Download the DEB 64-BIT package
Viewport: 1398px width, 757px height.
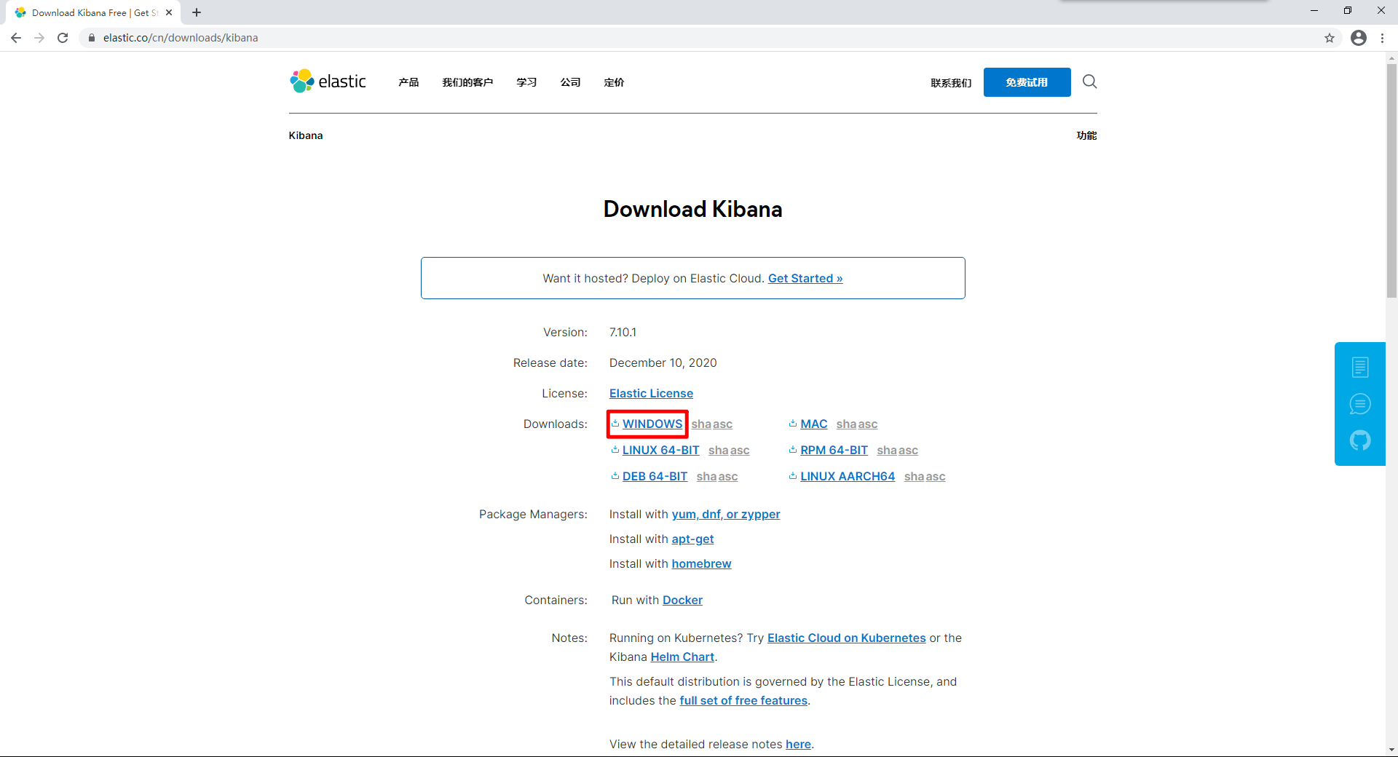(655, 476)
